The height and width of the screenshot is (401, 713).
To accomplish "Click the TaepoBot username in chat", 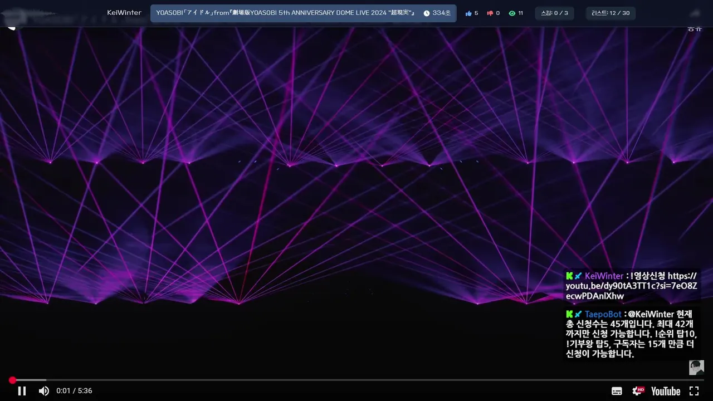I will 603,314.
